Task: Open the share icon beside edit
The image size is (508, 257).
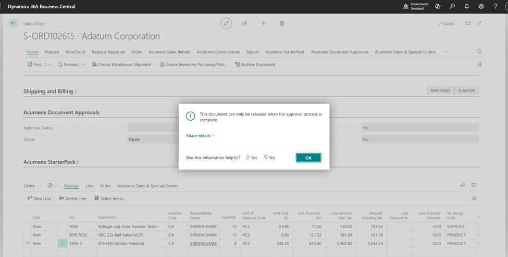Action: tap(244, 23)
